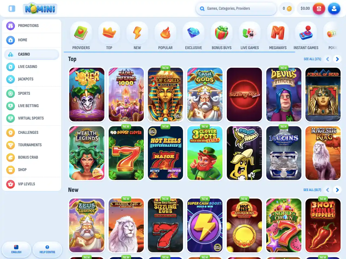346x259 pixels.
Task: Show next games in Top section
Action: coord(337,59)
